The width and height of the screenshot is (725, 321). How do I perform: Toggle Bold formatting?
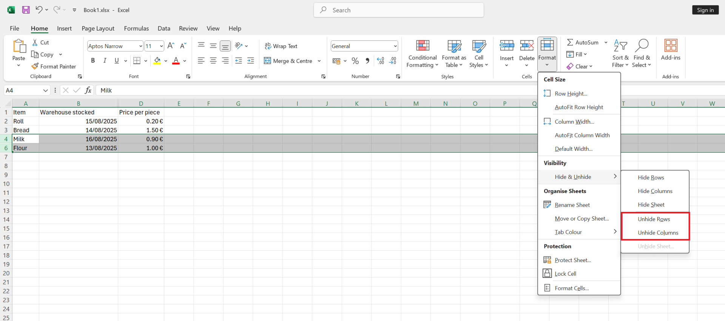[93, 60]
